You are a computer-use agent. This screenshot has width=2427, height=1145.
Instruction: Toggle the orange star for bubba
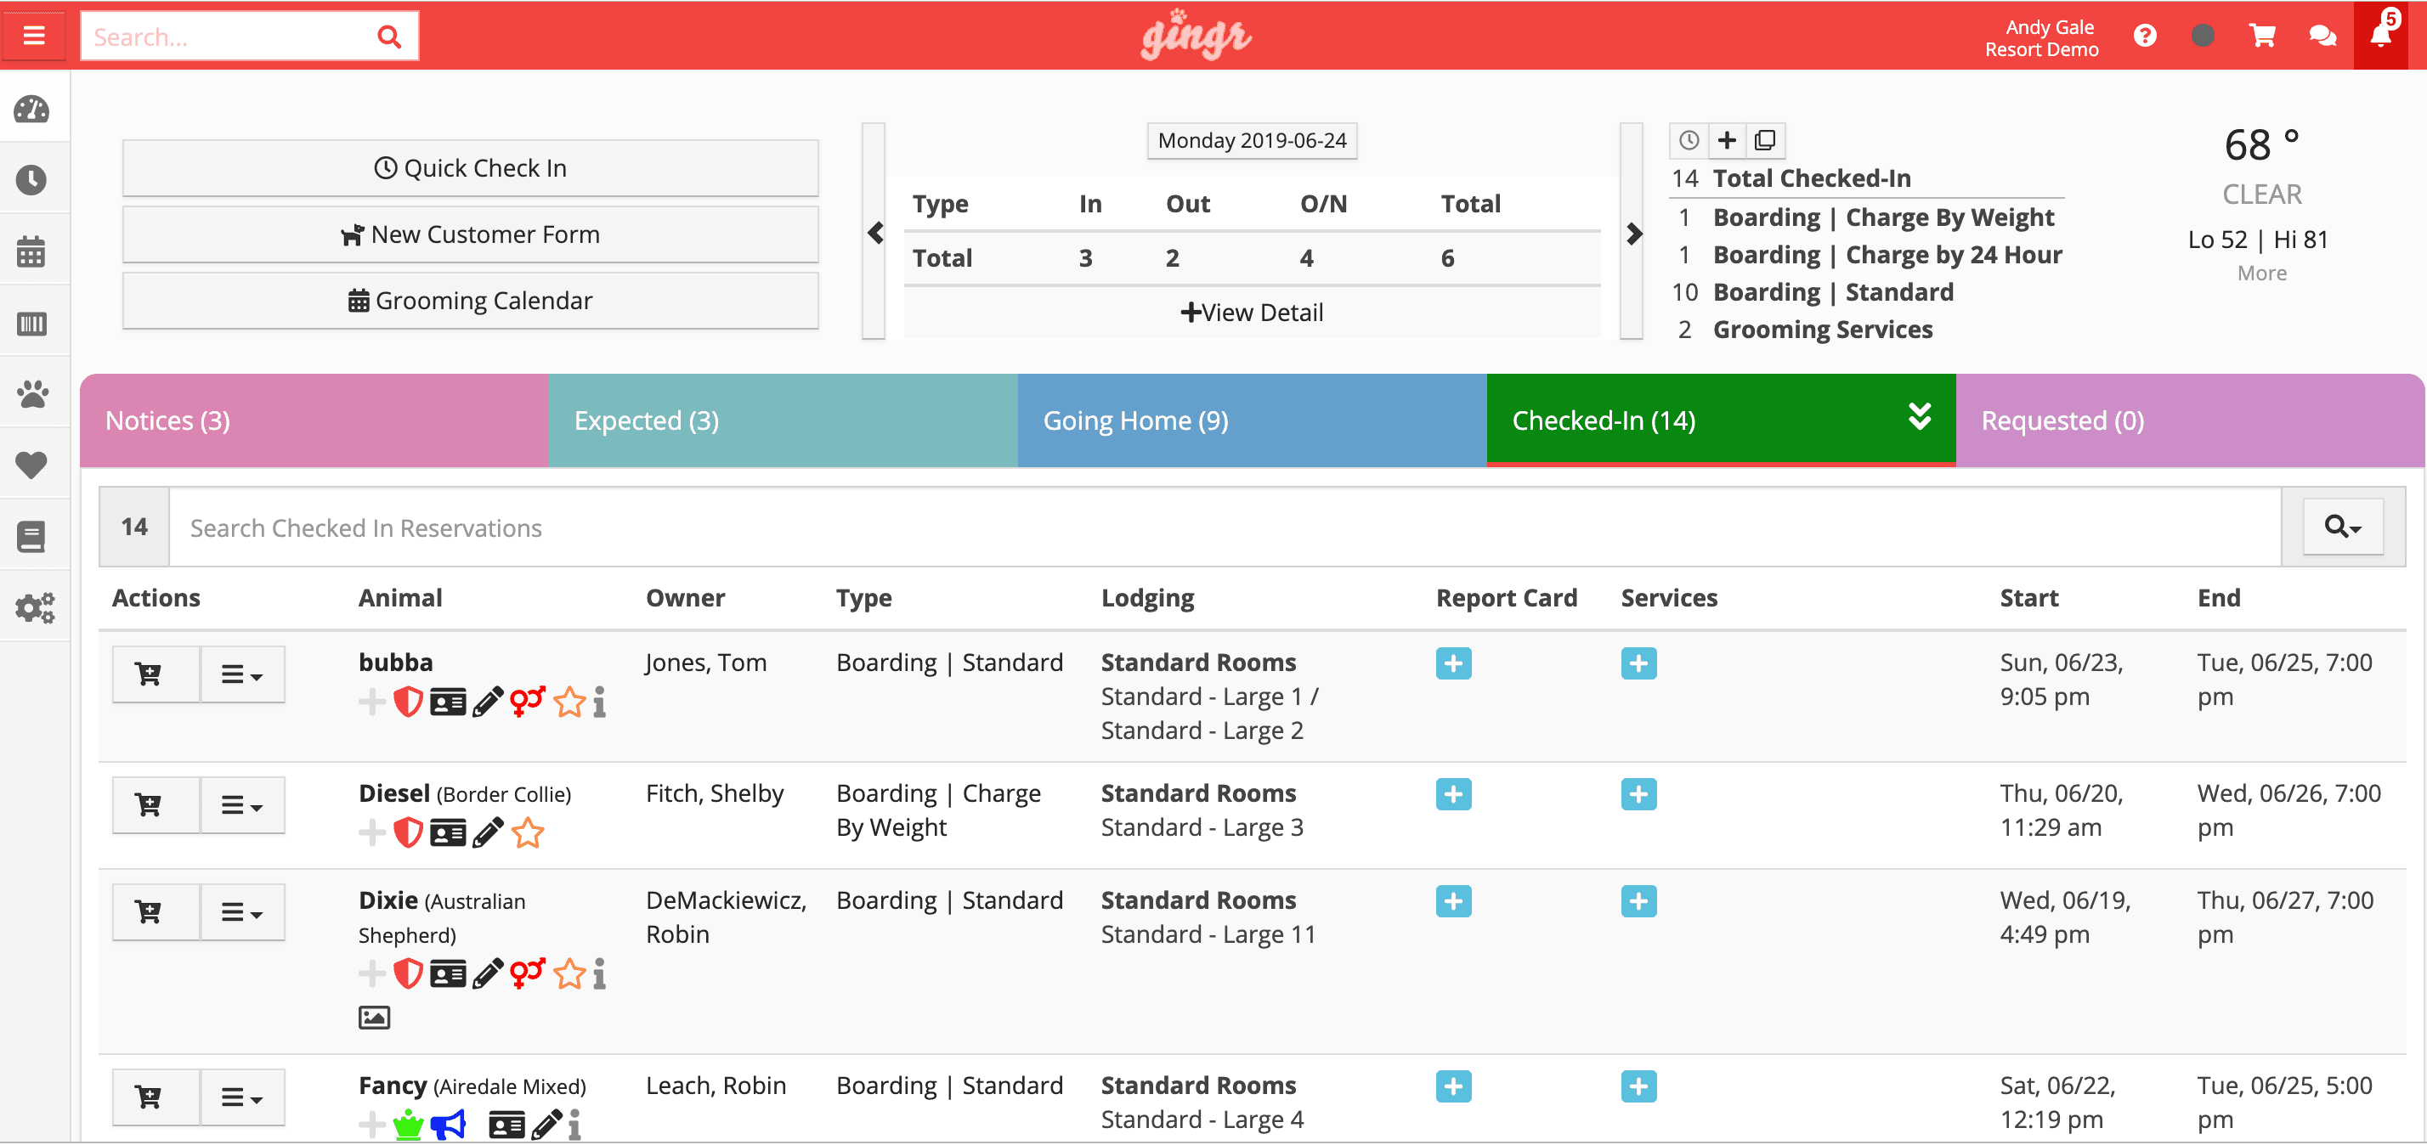(569, 702)
